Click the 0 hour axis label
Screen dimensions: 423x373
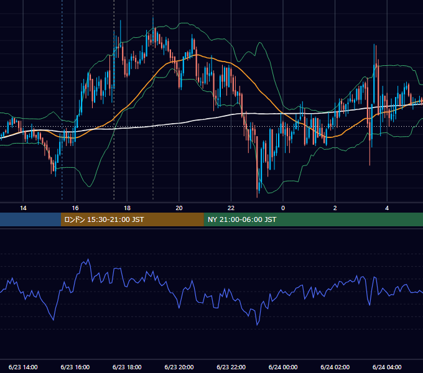tap(283, 208)
